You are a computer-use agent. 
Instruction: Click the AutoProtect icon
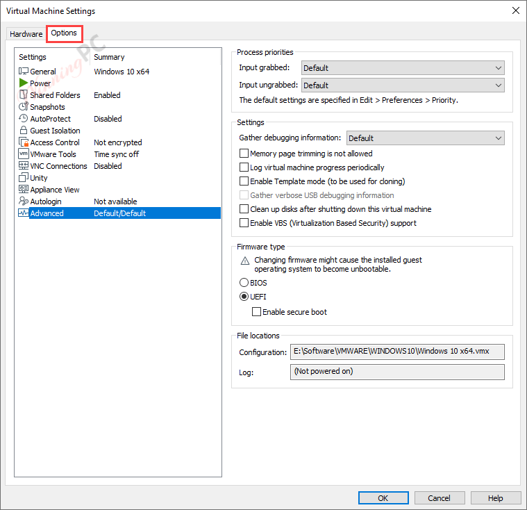coord(23,118)
